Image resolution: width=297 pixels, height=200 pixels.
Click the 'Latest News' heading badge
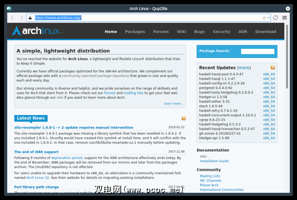click(x=31, y=118)
